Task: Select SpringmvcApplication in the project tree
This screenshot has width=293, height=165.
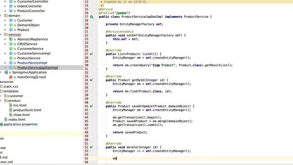Action: [29, 72]
